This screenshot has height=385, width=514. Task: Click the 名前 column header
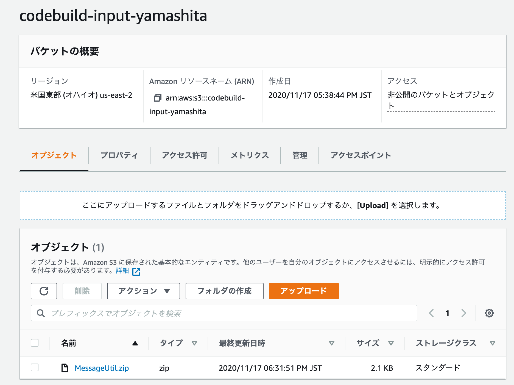(69, 343)
